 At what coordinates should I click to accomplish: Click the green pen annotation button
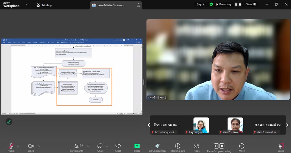coord(9,122)
